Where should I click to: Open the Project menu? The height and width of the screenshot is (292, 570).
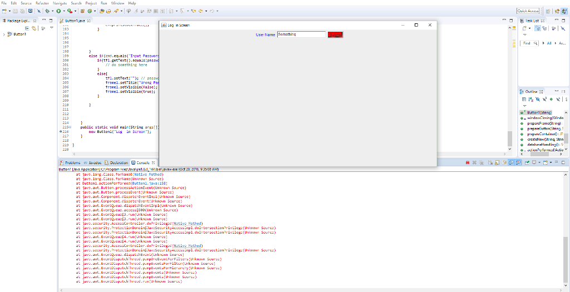[x=91, y=3]
